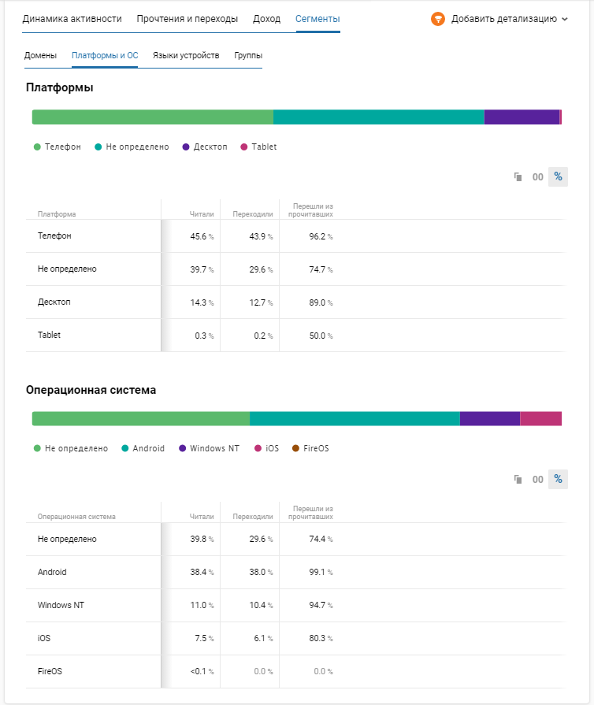Viewport: 594px width, 705px height.
Task: Sort the OS table by Переходили column
Action: pos(252,517)
